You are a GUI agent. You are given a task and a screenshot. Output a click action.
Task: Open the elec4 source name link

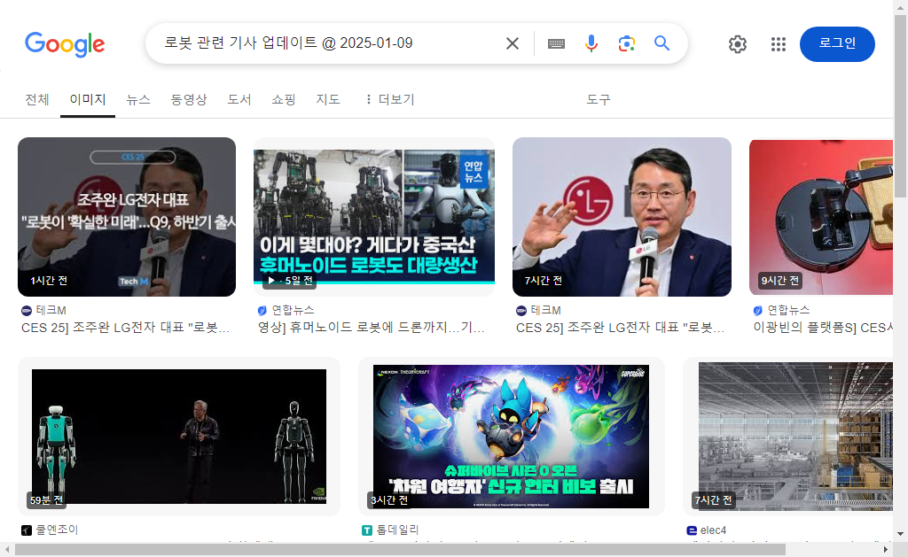pos(713,530)
